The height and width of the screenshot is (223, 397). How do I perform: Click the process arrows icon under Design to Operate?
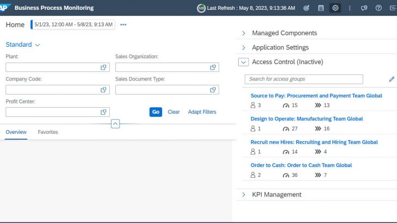[318, 128]
